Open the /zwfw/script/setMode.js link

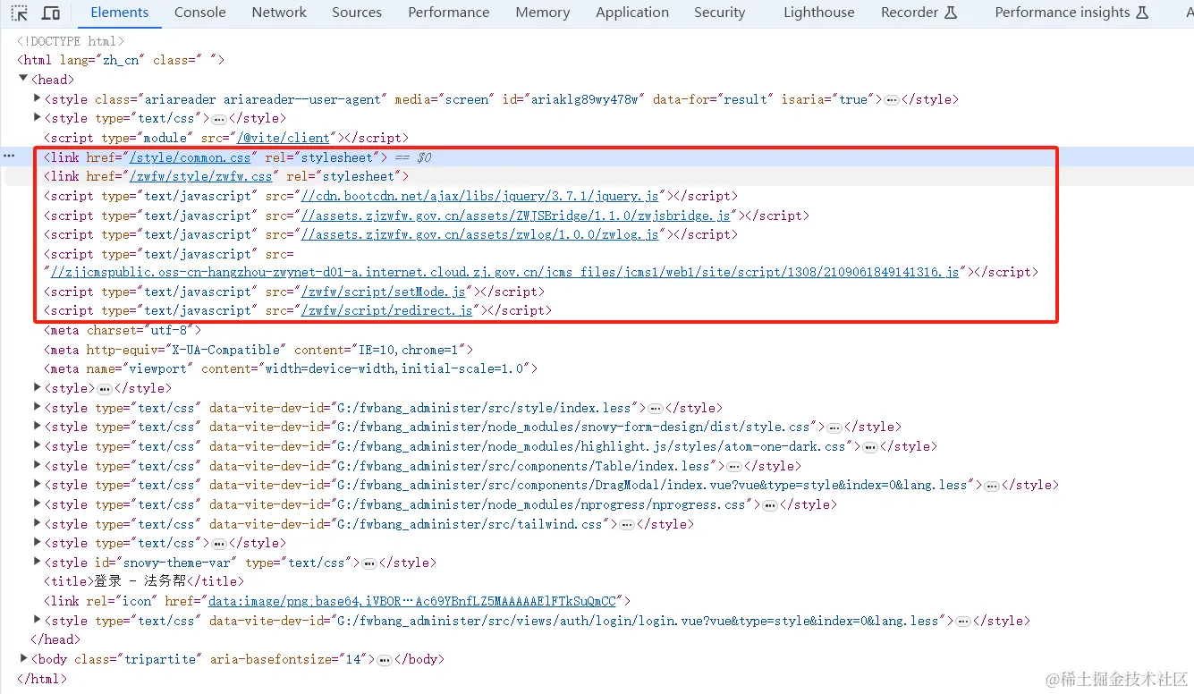[384, 292]
